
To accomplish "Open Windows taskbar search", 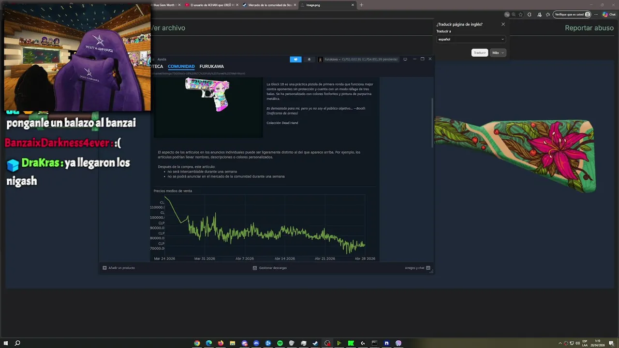I will point(17,343).
